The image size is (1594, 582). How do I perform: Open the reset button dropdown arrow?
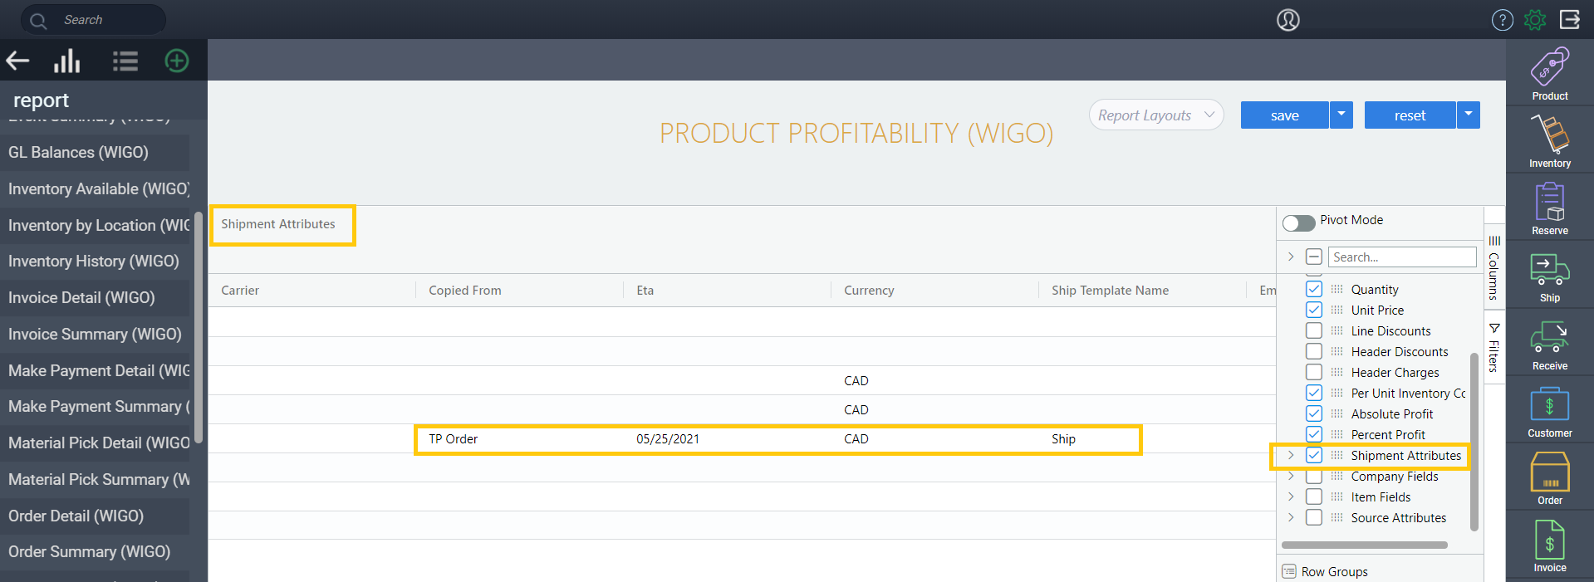(x=1469, y=115)
